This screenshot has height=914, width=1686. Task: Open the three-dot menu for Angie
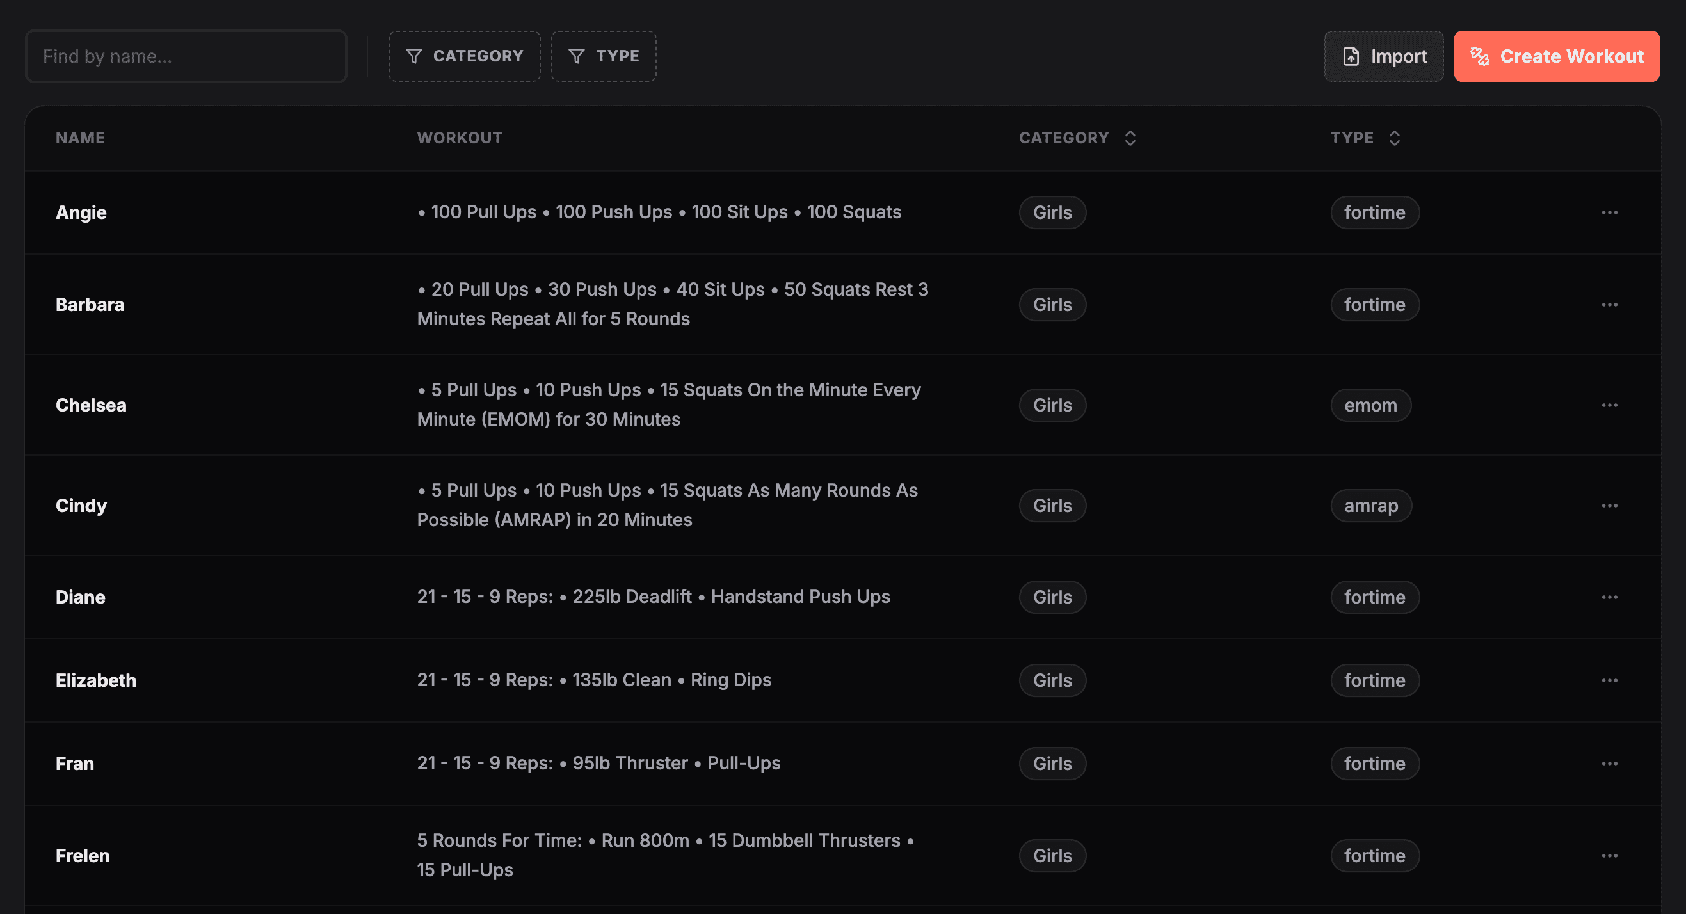tap(1609, 212)
